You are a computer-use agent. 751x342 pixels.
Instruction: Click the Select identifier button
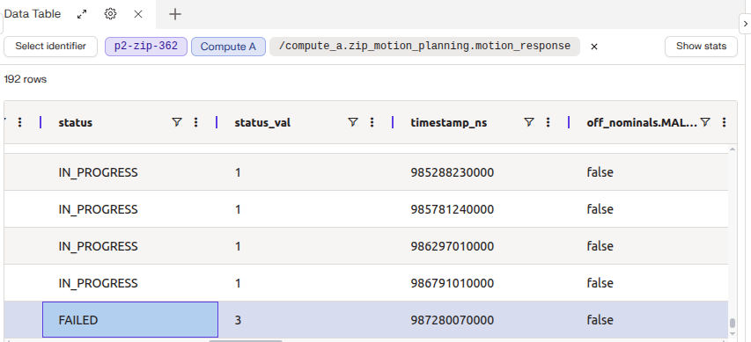tap(51, 47)
